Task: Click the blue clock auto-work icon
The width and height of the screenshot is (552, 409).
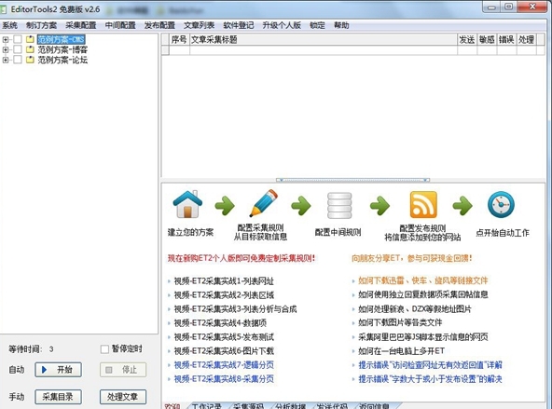Action: pos(501,204)
